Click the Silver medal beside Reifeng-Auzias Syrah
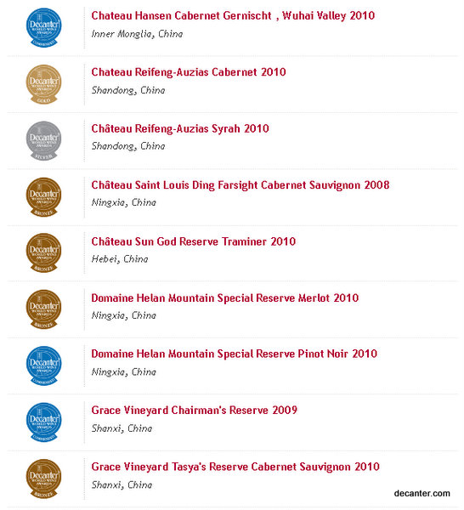 [43, 140]
